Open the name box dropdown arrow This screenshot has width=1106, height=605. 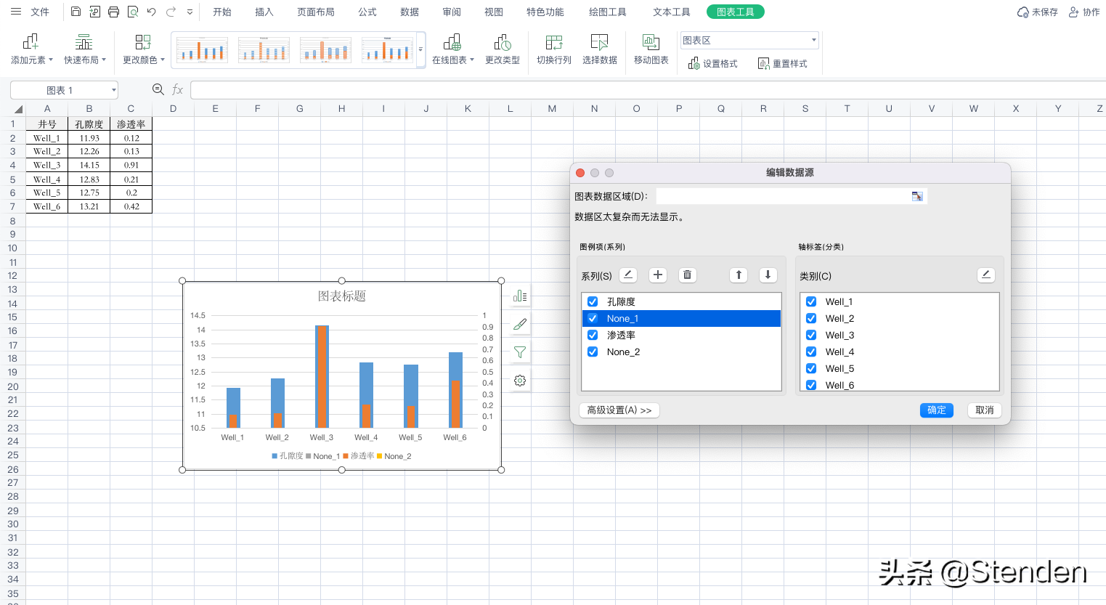[113, 90]
